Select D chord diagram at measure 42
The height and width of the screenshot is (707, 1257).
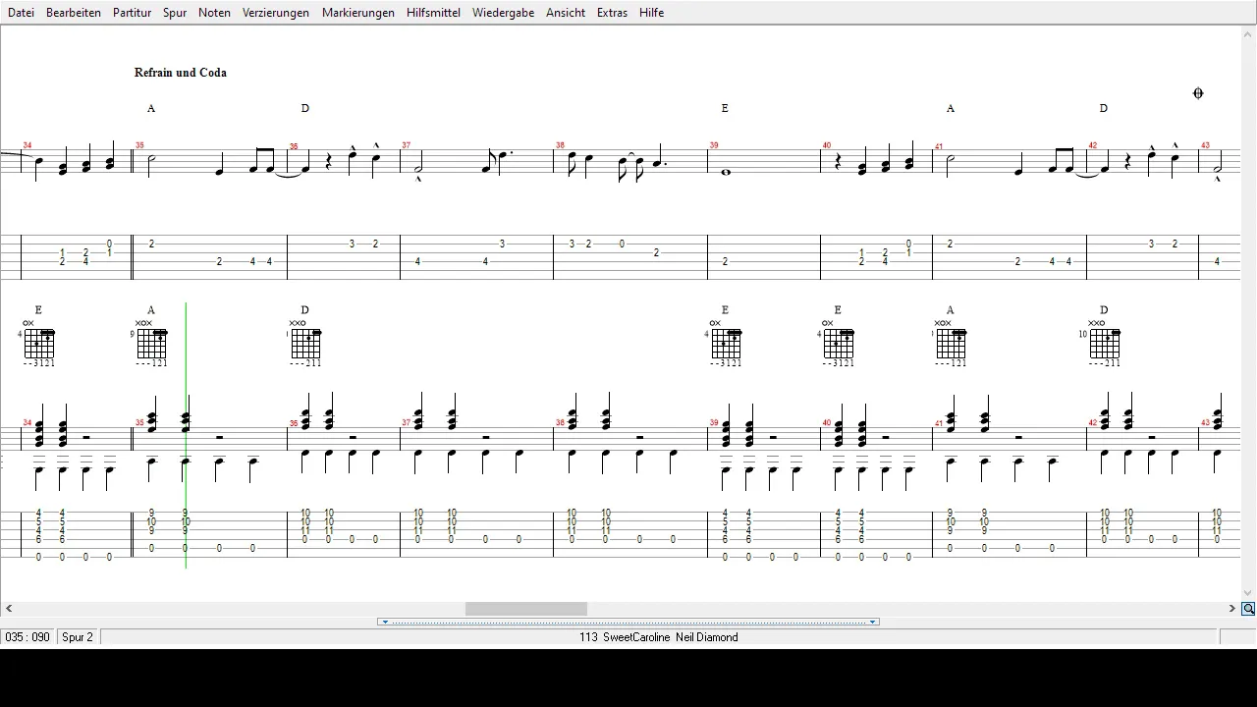(x=1104, y=343)
